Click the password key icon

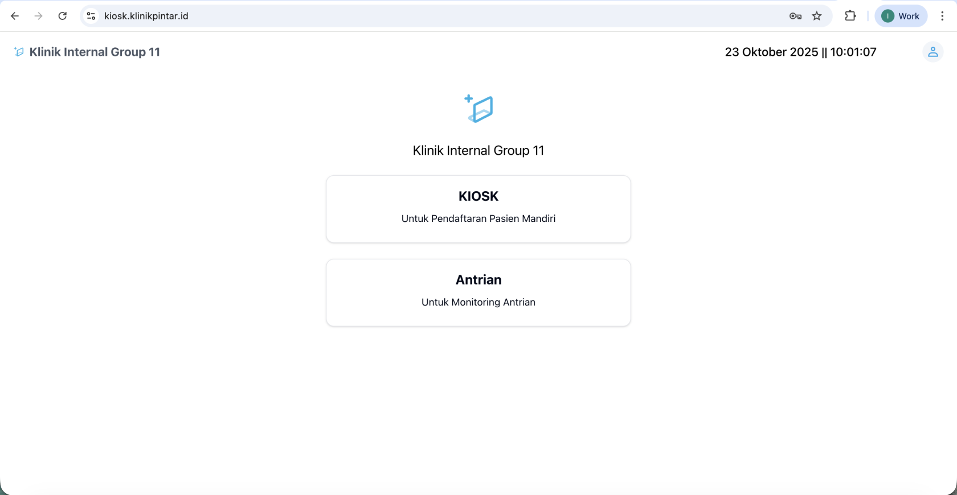tap(795, 16)
